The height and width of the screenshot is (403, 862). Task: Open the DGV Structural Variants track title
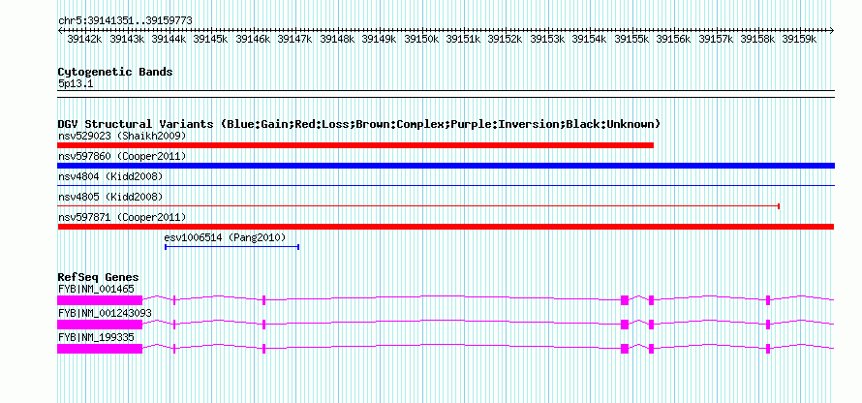[359, 124]
